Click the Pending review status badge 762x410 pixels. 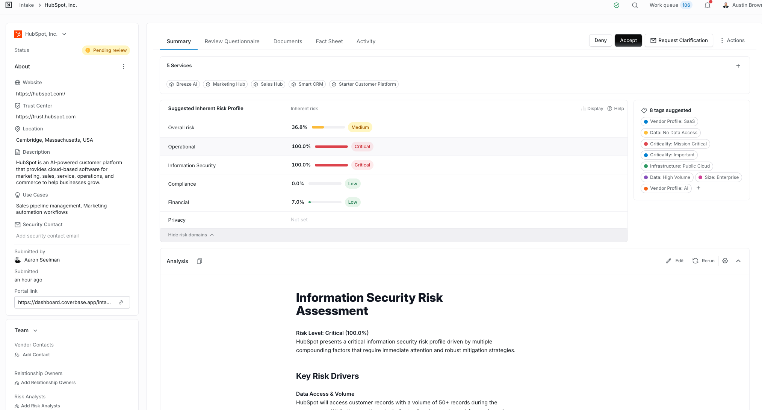click(x=106, y=50)
